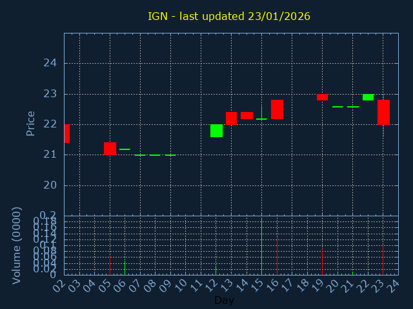This screenshot has width=413, height=309.
Task: Select the red candlestick on day 14
Action: point(247,115)
